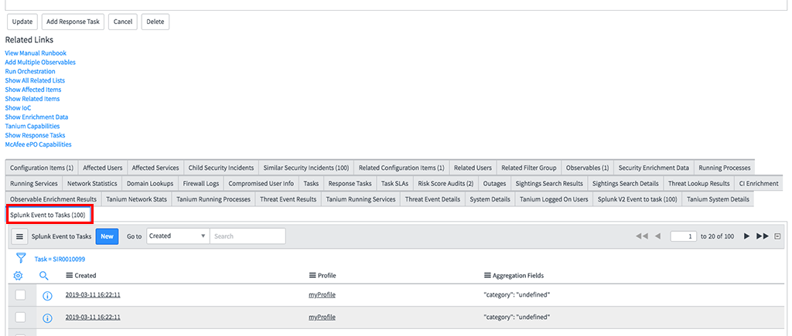This screenshot has width=792, height=336.
Task: Sort by the Created column header
Action: coord(85,276)
